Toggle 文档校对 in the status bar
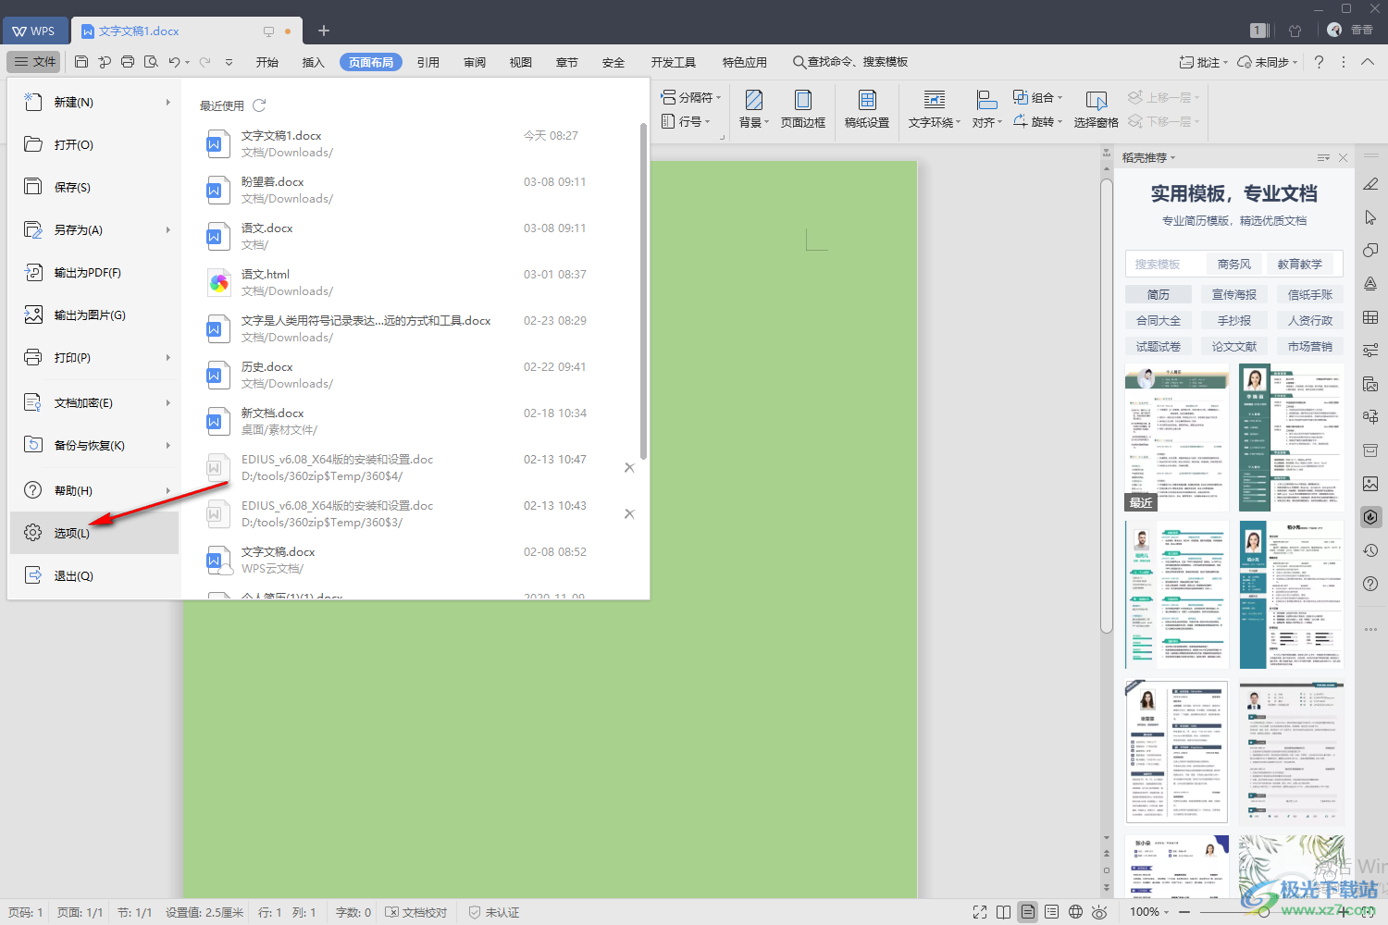The image size is (1388, 925). click(x=416, y=913)
